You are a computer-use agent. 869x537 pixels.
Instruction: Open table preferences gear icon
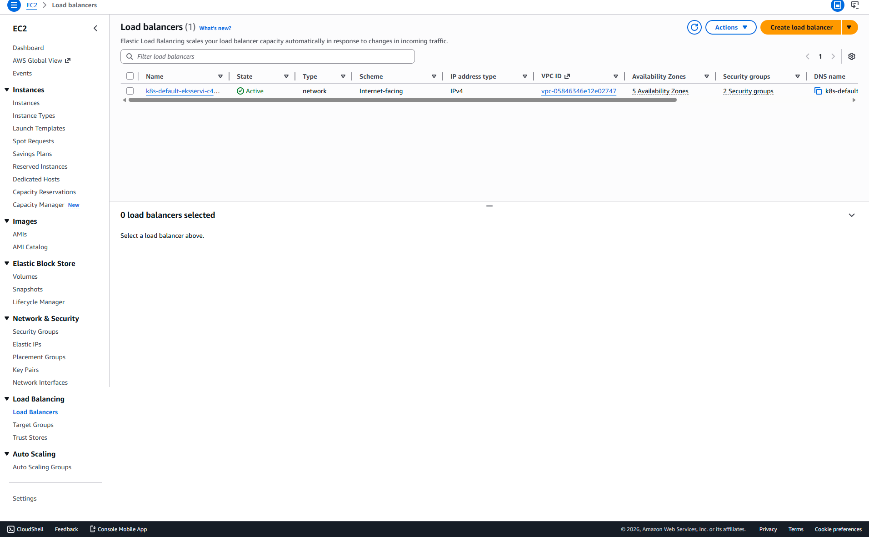click(852, 56)
